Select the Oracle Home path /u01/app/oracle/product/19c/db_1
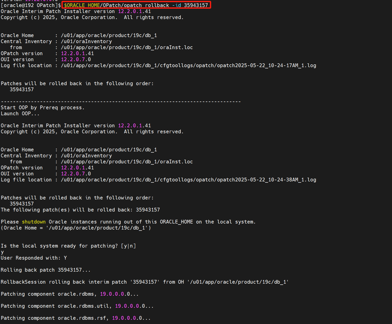The width and height of the screenshot is (392, 324). coord(109,35)
